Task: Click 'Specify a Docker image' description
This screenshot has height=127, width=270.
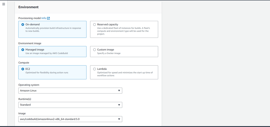Action: 109,53
